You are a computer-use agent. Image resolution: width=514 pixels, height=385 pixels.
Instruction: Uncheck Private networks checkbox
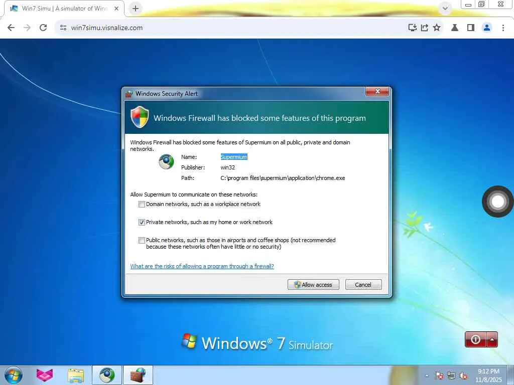[142, 222]
